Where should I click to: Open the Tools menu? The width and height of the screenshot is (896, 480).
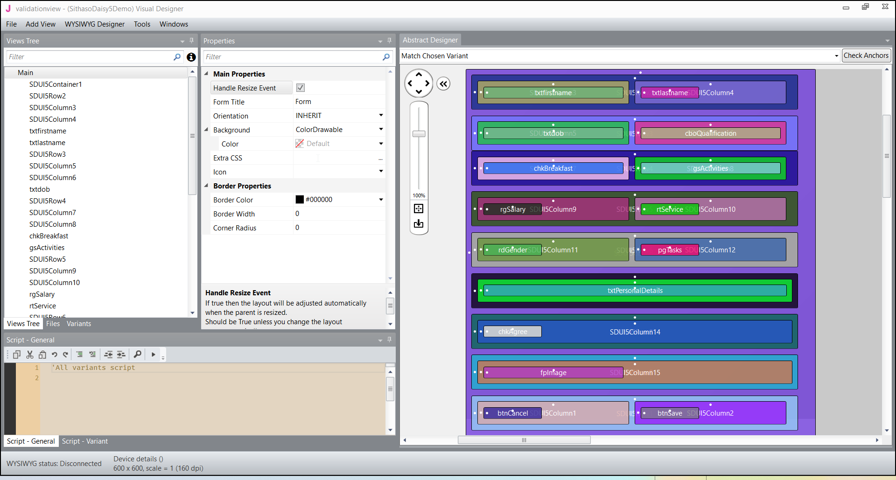pos(142,24)
